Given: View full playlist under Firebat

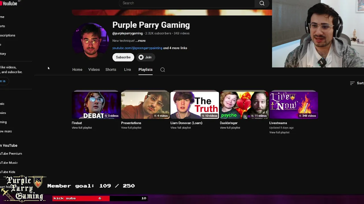Looking at the screenshot, I should coord(82,128).
